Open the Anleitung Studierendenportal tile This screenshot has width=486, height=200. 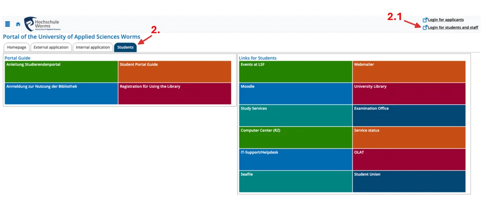click(61, 71)
